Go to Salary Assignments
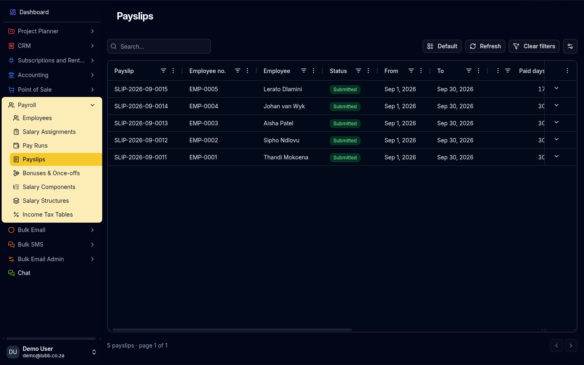 (x=55, y=132)
